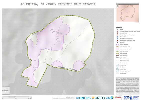Click the 'Bloc 1' map label
Viewport: 141px width, 100px height.
[59, 39]
